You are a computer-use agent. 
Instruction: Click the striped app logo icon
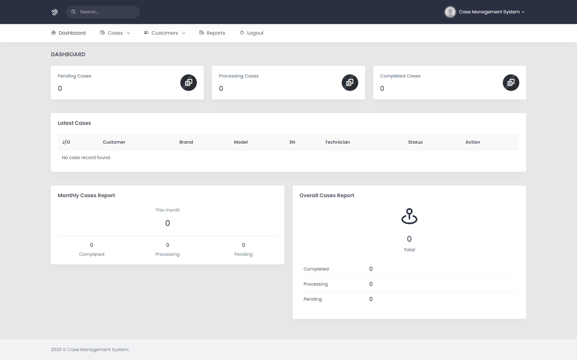pyautogui.click(x=55, y=12)
